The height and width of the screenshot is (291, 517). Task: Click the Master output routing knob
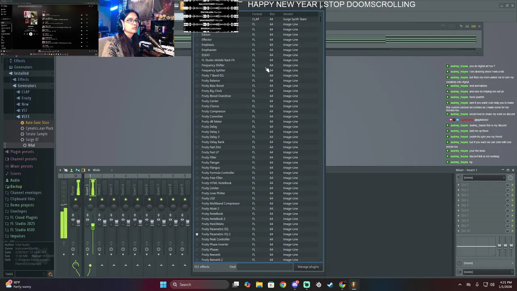click(x=76, y=266)
